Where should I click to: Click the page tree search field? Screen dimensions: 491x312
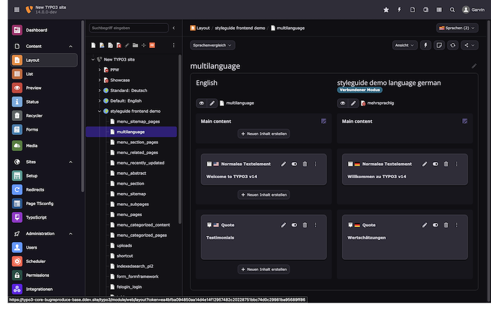coord(128,28)
